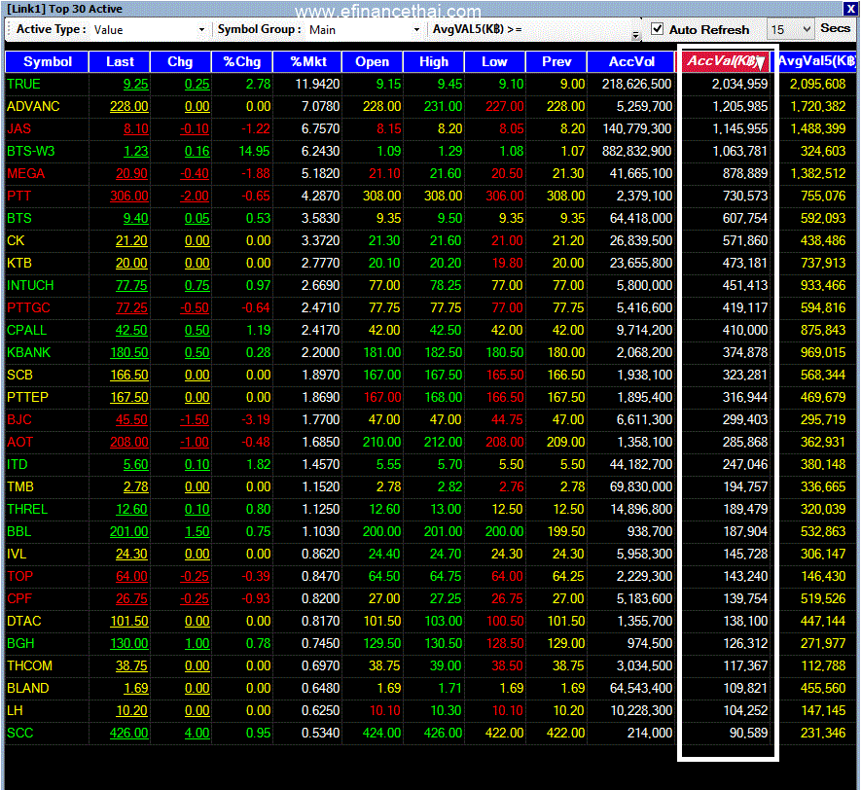Click PTT's change value -2.00
Image resolution: width=861 pixels, height=790 pixels.
195,196
